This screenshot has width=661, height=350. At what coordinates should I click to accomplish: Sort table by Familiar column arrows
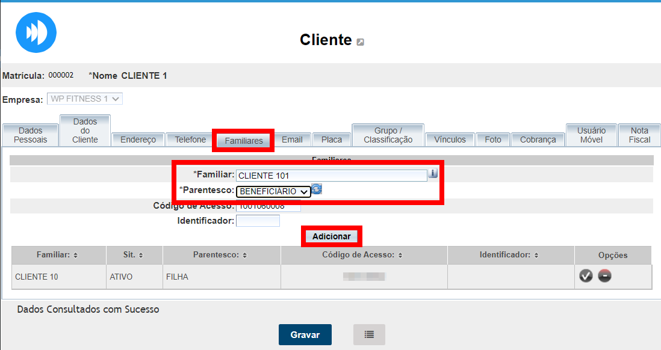pyautogui.click(x=76, y=255)
